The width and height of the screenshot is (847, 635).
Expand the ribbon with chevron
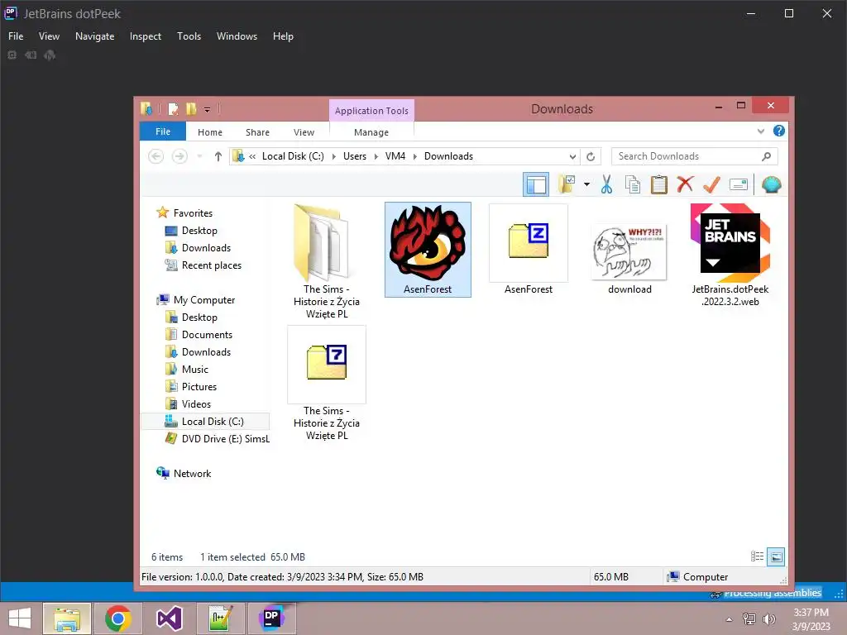click(x=761, y=131)
